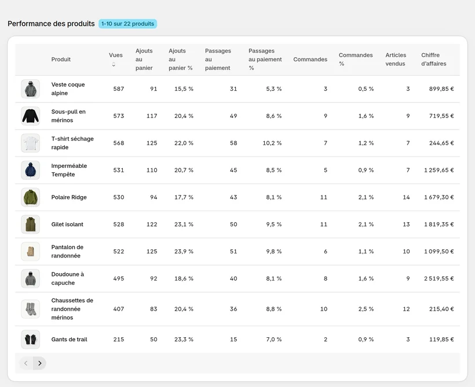Click the 'Passages au paiement %' header
475x387 pixels.
coord(265,60)
